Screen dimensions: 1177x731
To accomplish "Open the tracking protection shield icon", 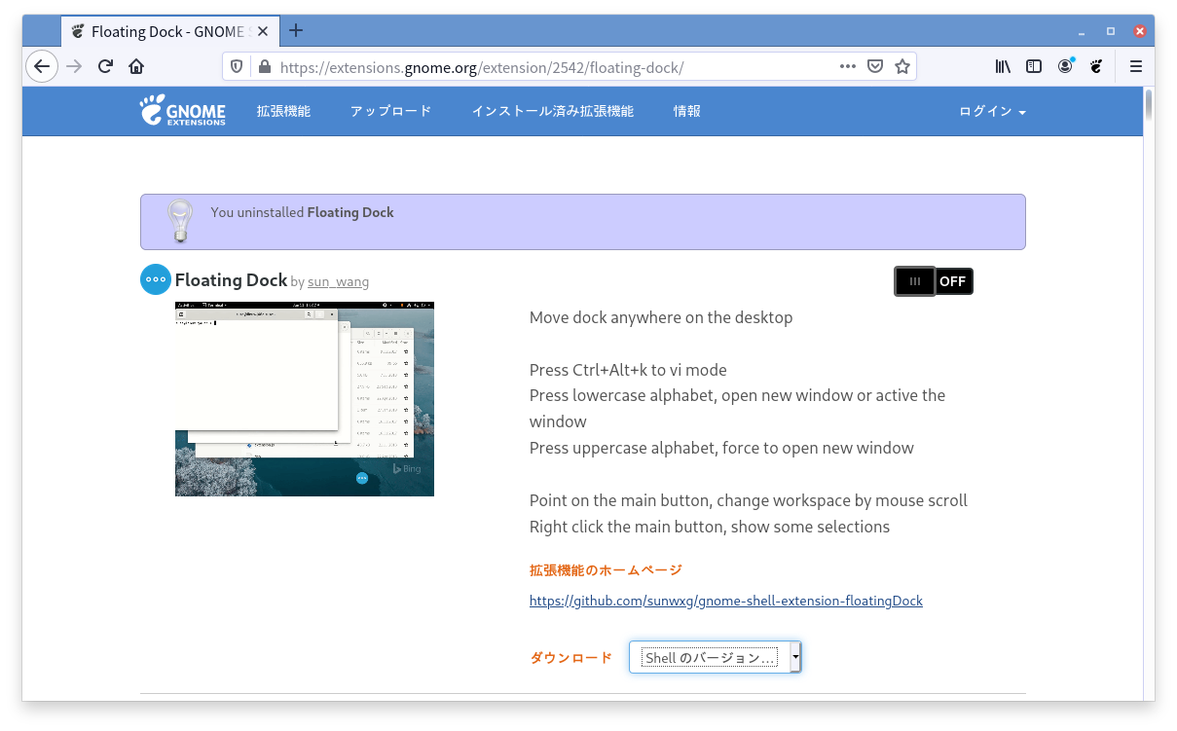I will coord(238,66).
